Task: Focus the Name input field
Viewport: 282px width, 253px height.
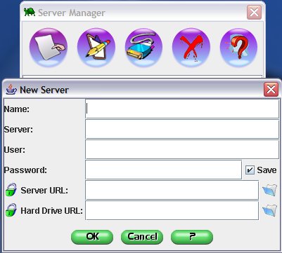Action: 182,109
